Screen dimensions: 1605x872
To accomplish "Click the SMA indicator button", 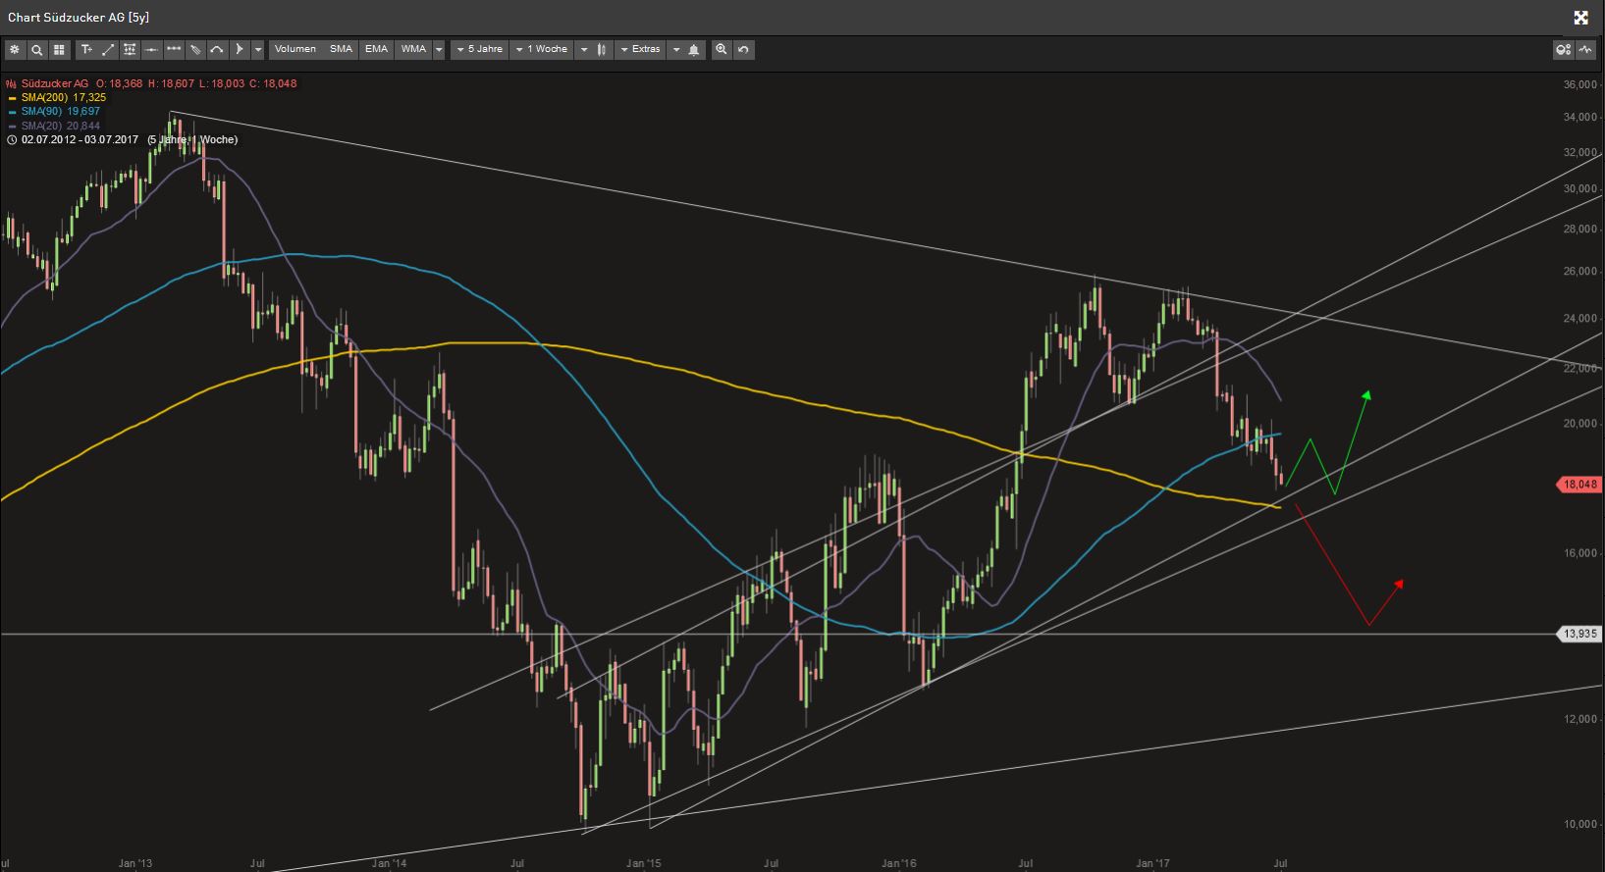I will (341, 49).
